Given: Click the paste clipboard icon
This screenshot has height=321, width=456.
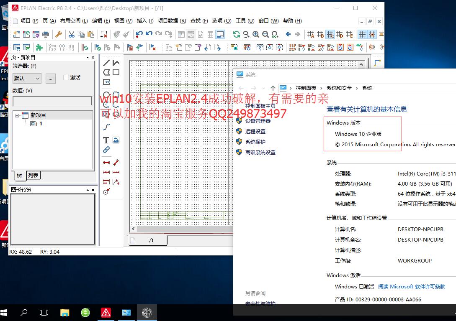Looking at the screenshot, I should (91, 35).
